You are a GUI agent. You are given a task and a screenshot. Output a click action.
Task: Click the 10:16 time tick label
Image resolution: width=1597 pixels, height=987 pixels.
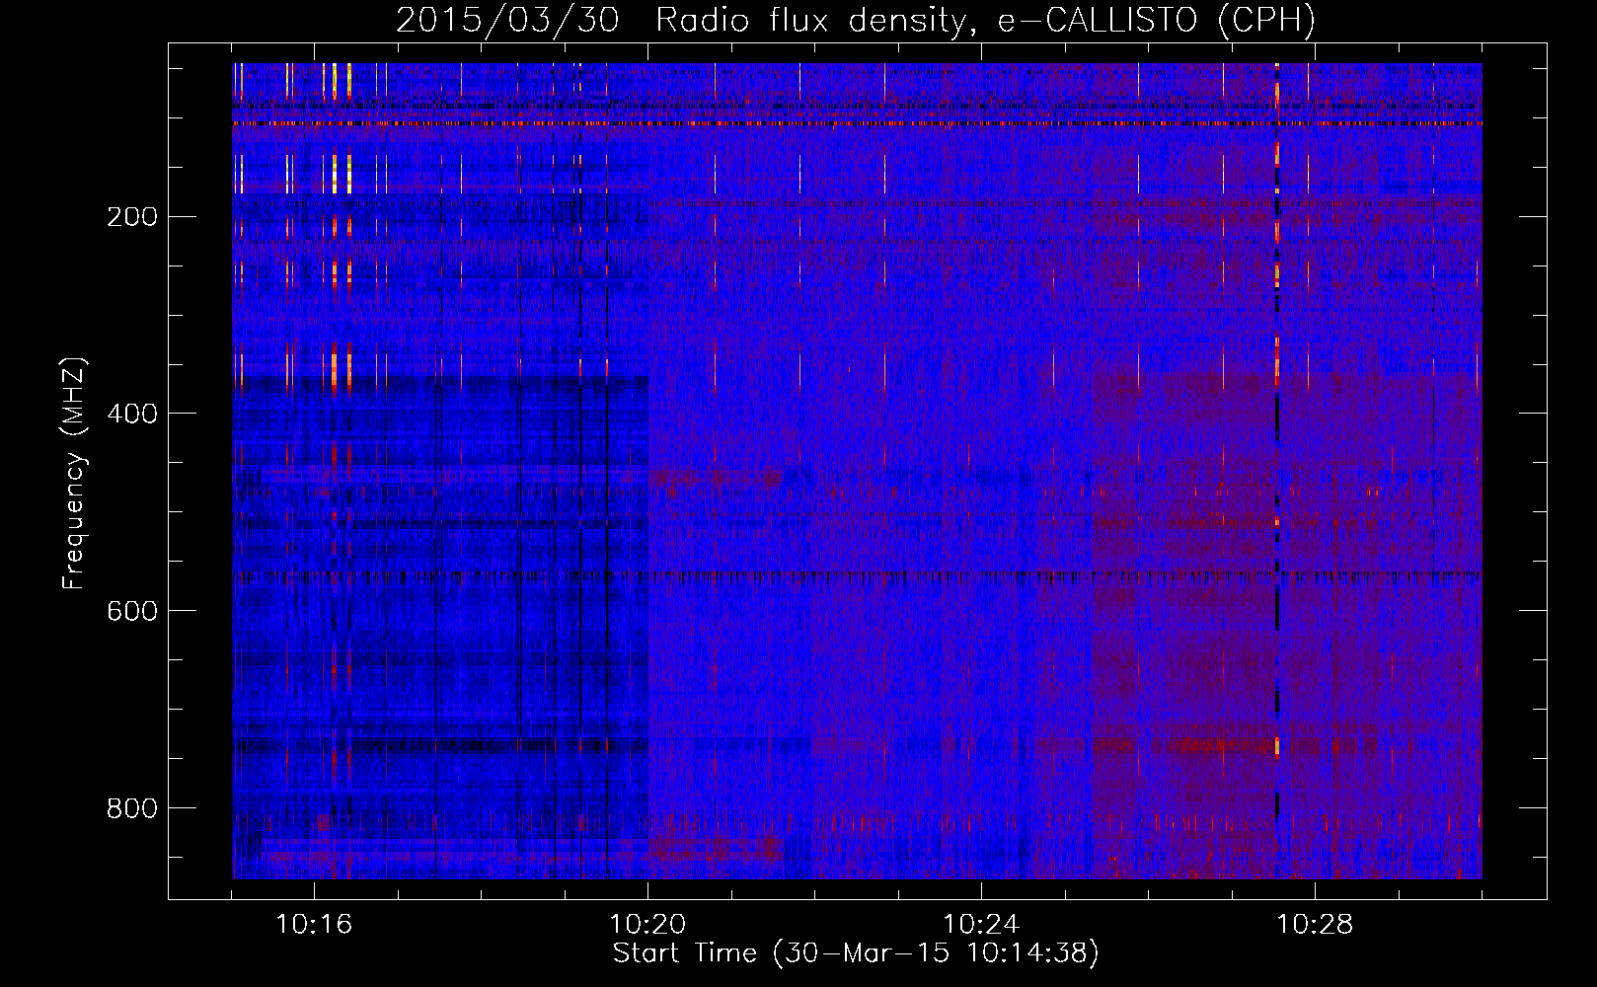point(314,925)
